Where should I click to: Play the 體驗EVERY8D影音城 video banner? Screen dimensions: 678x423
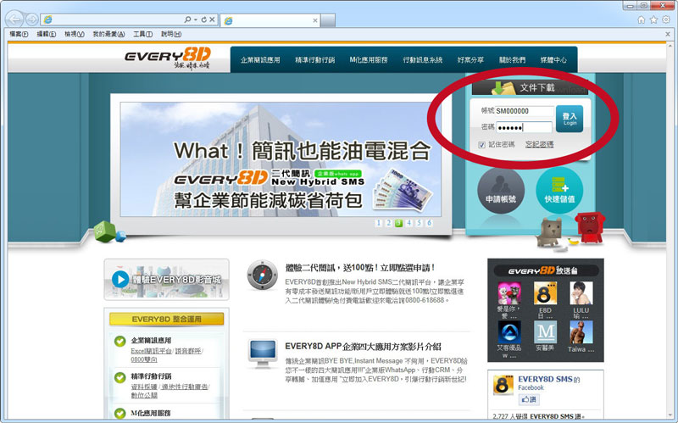166,280
